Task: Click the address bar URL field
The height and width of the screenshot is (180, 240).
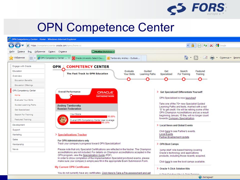Action: pos(106,45)
